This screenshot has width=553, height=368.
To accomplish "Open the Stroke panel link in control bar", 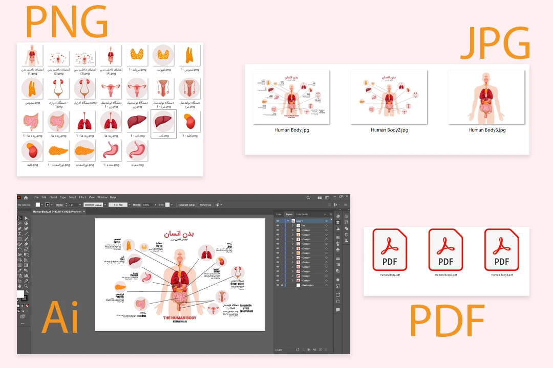I will [x=59, y=204].
